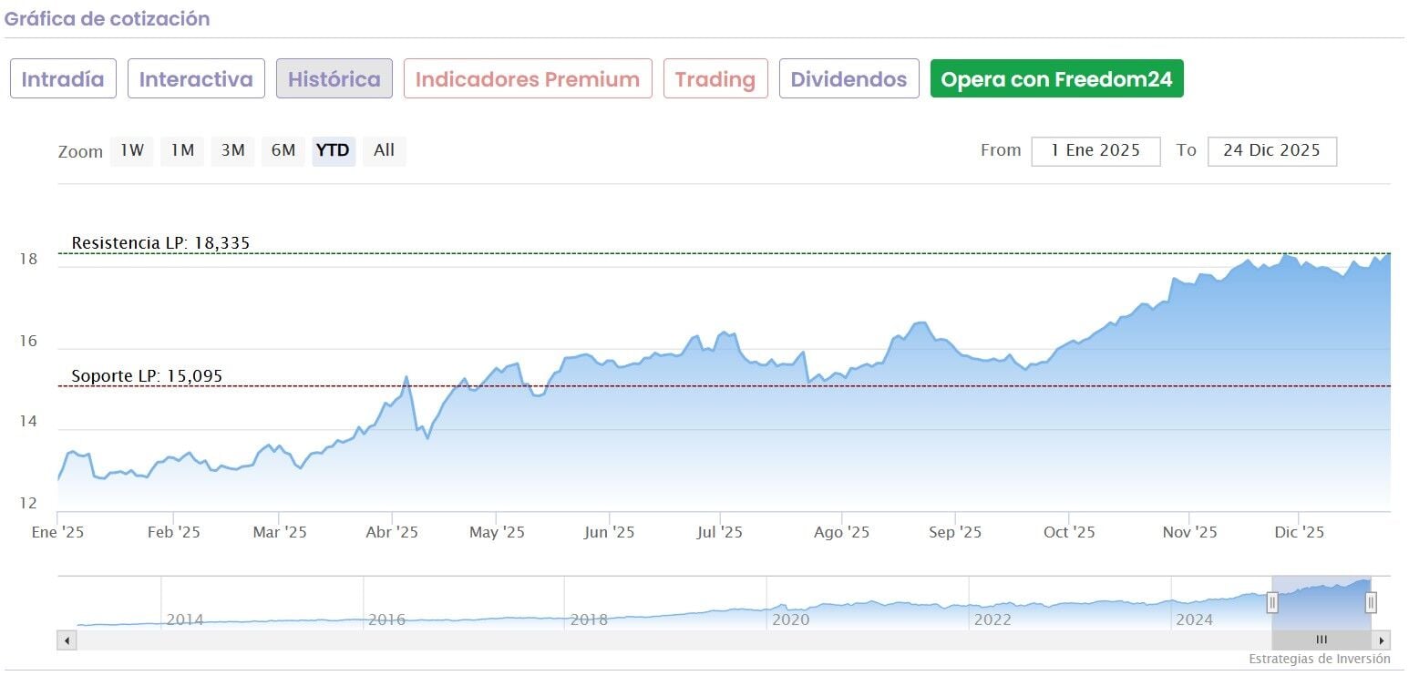1409x686 pixels.
Task: Click the navigator scrollbar left arrow
Action: (67, 640)
